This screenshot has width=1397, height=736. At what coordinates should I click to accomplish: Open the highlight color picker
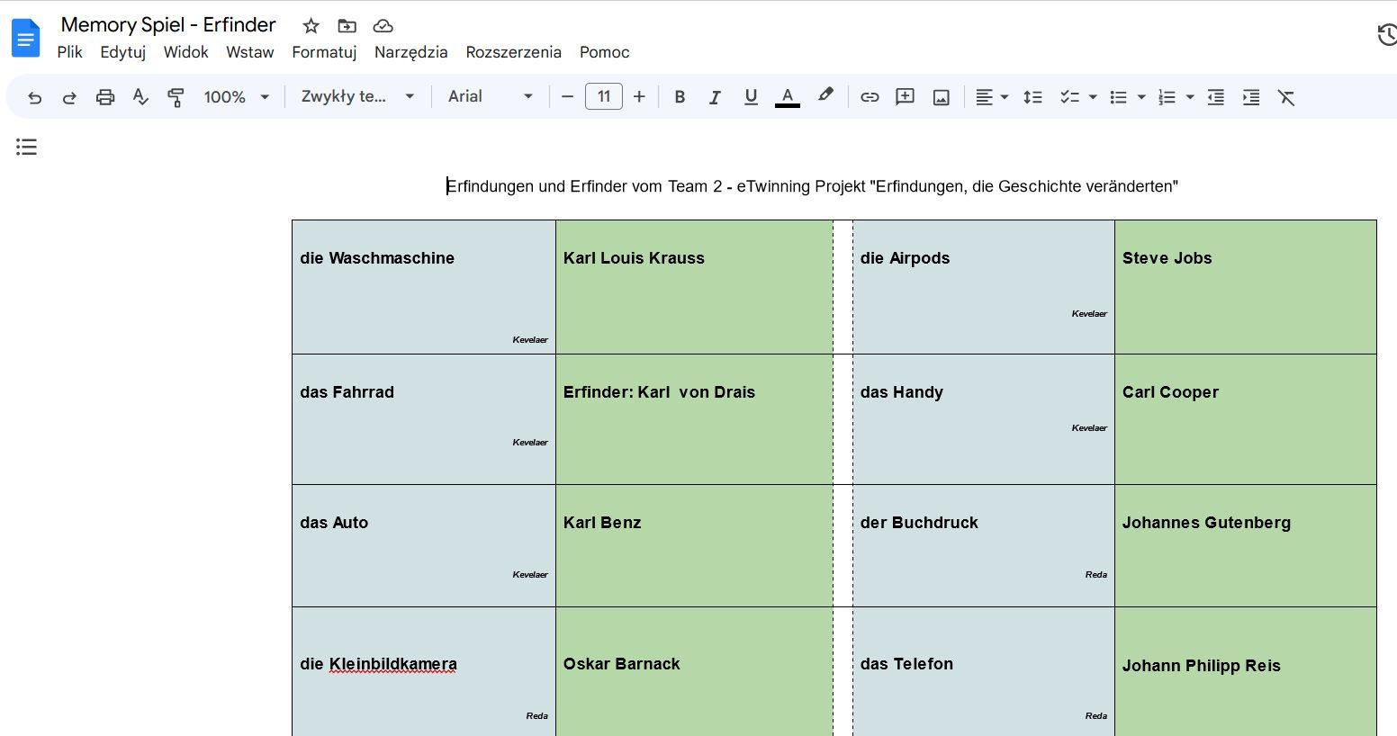click(825, 96)
